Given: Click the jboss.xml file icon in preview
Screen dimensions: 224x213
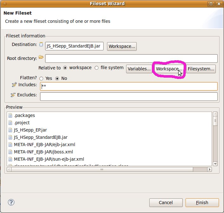Looking at the screenshot, I should 10,152.
